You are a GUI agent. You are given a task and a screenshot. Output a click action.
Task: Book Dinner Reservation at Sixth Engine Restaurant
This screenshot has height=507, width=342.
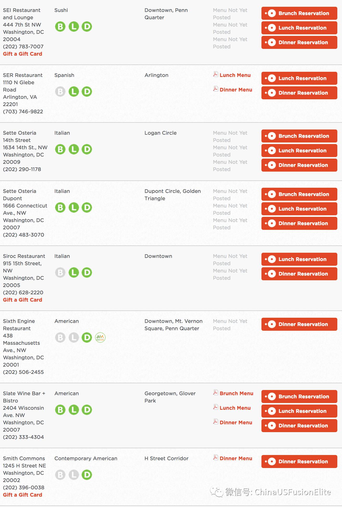[299, 324]
